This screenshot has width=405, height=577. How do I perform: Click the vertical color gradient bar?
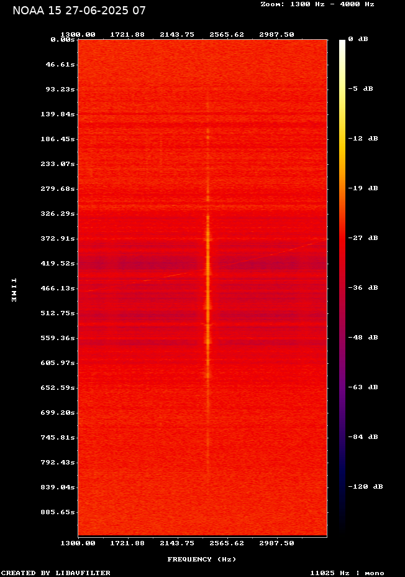point(342,286)
